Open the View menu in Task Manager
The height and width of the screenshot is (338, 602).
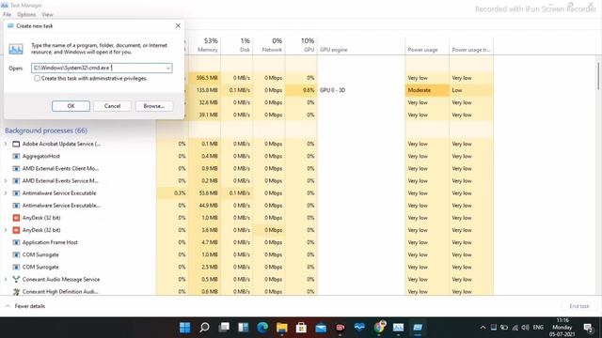pos(47,15)
